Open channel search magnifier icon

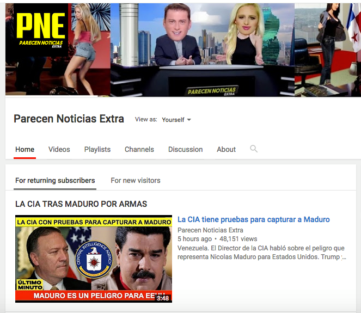[254, 149]
